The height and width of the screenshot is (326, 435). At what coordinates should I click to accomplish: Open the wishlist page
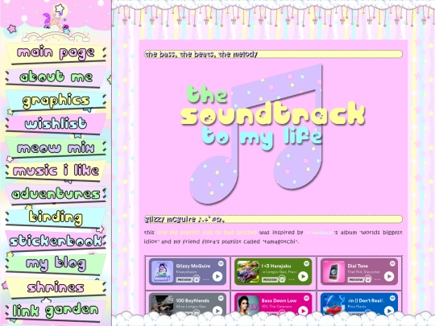pyautogui.click(x=56, y=124)
